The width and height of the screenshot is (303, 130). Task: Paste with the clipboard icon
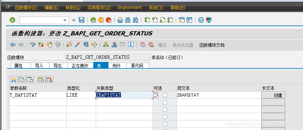30,79
